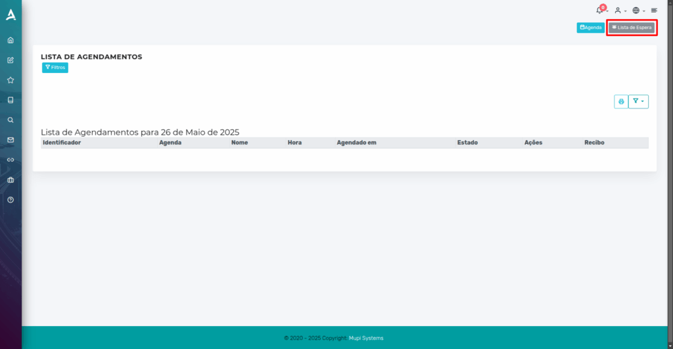This screenshot has width=673, height=349.
Task: Click the hamburger menu icon top right
Action: coord(654,11)
